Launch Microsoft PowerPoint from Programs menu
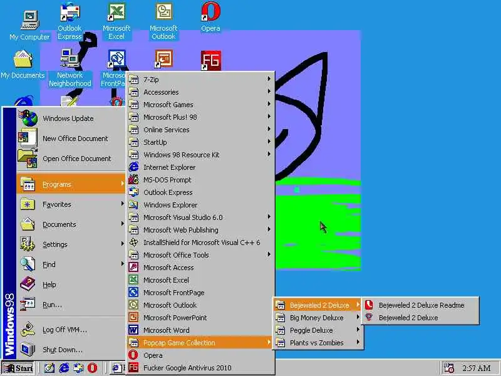The image size is (501, 376). (x=200, y=318)
